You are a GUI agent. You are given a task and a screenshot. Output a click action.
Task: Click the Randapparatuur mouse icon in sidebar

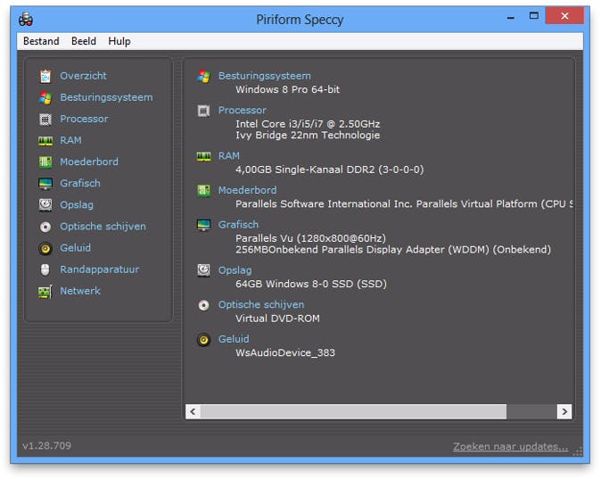click(x=45, y=270)
